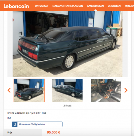
Task: Select the third thumbnail of car interior
Action: click(x=106, y=90)
